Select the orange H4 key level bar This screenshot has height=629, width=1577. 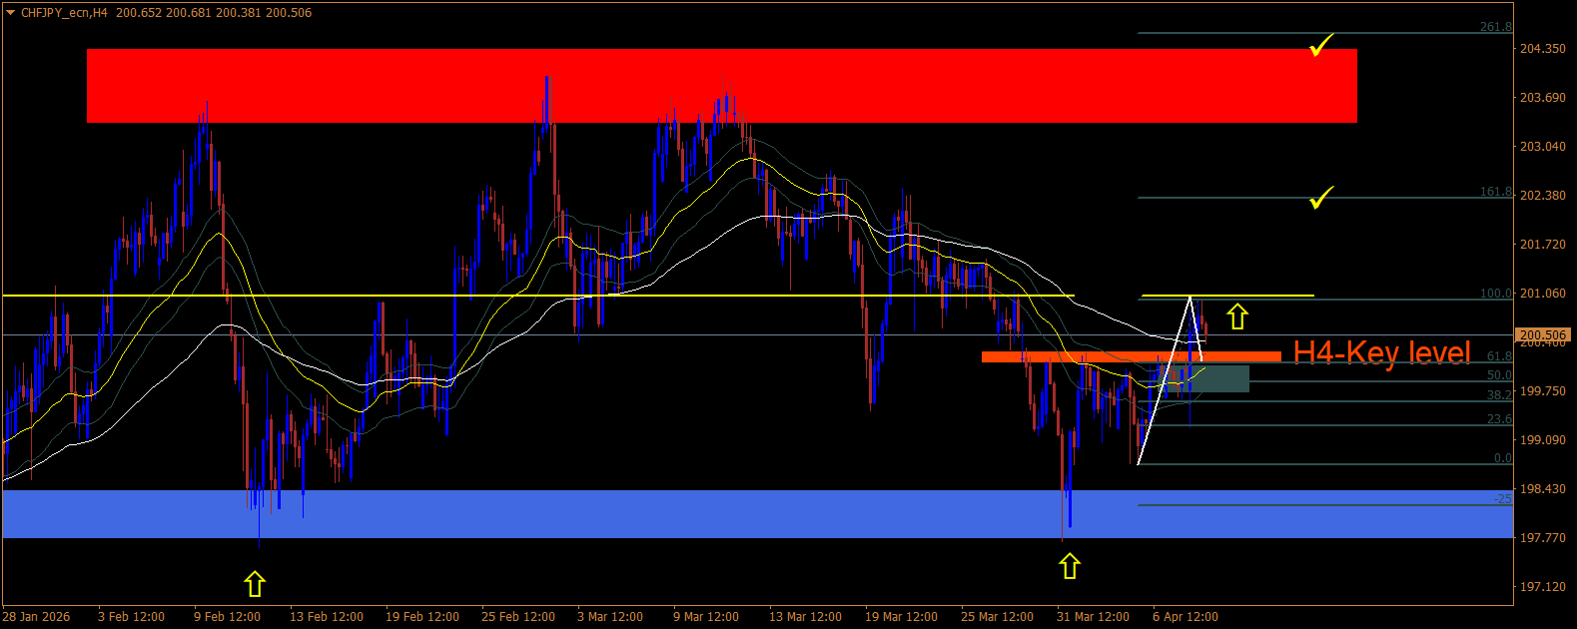point(1131,356)
